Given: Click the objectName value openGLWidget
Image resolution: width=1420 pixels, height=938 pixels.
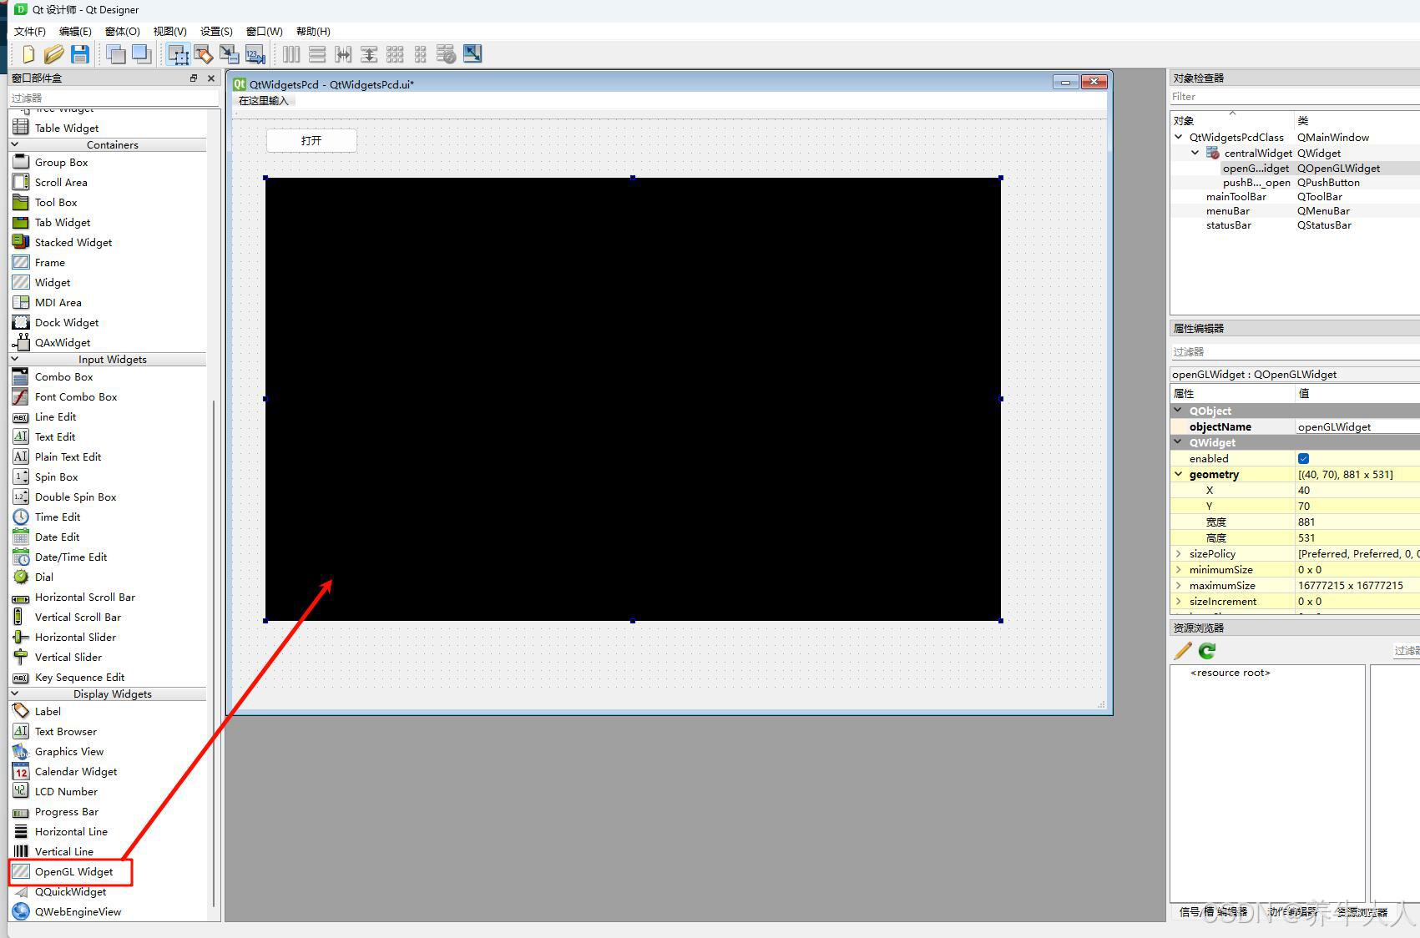Looking at the screenshot, I should tap(1357, 426).
